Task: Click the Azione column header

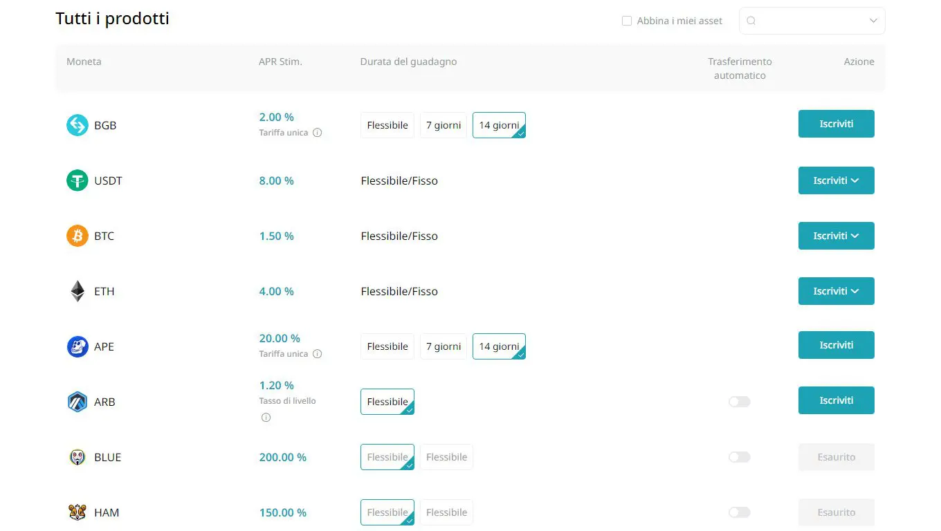Action: (859, 62)
